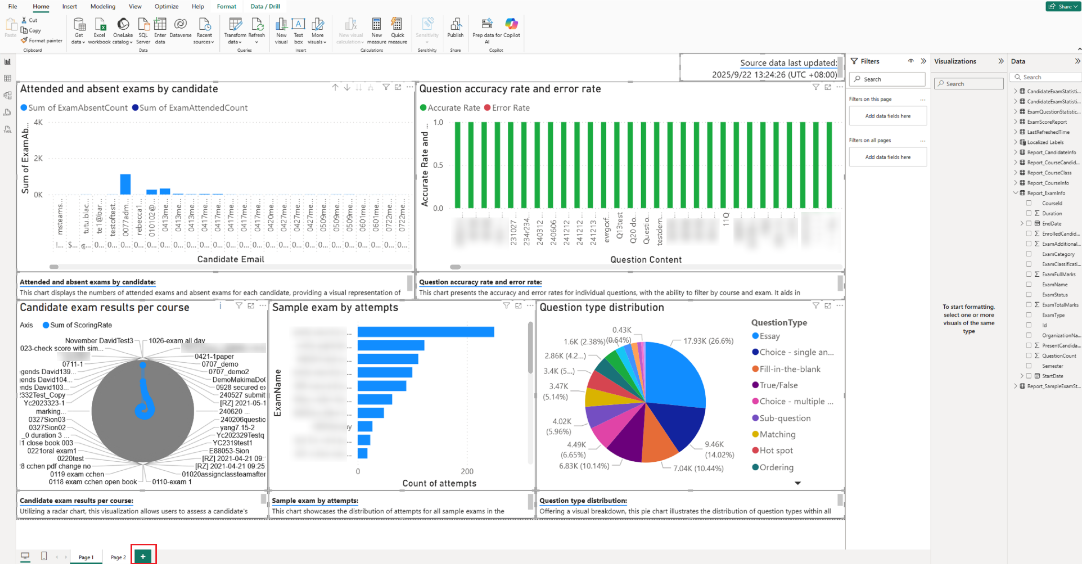Screen dimensions: 1082x564
Task: Expand the ExamScoreReport table
Action: coord(1016,122)
